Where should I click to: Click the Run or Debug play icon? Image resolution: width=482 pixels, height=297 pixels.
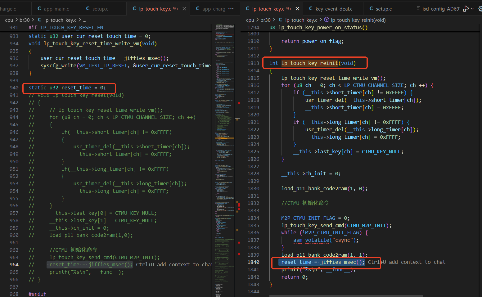pyautogui.click(x=466, y=9)
